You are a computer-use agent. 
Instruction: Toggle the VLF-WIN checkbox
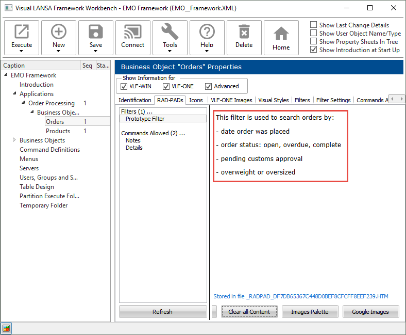click(x=124, y=86)
